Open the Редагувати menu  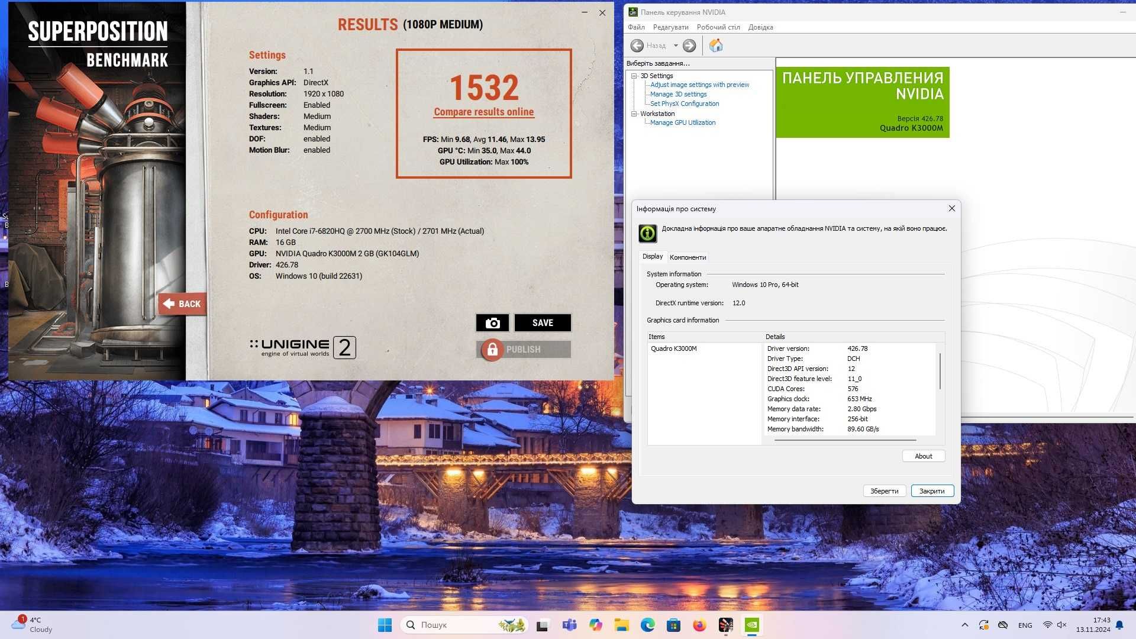(670, 27)
